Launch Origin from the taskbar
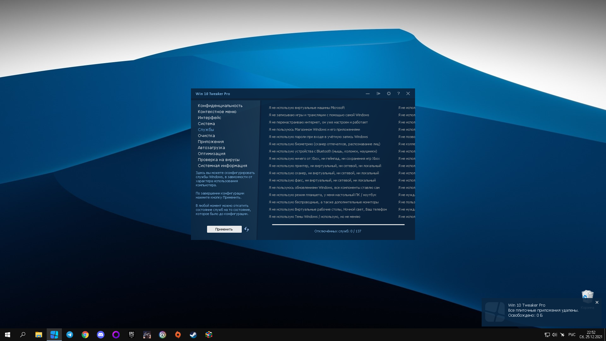This screenshot has height=341, width=606. pos(178,335)
